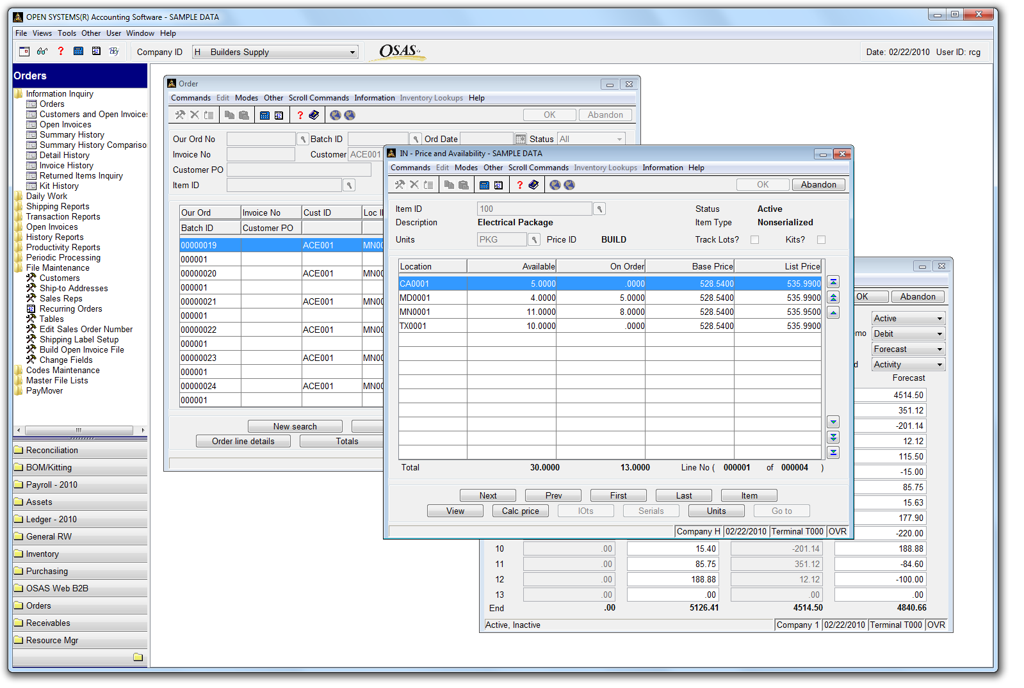This screenshot has height=688, width=1024.
Task: Open help book icon in Price and Availability toolbar
Action: pos(533,185)
